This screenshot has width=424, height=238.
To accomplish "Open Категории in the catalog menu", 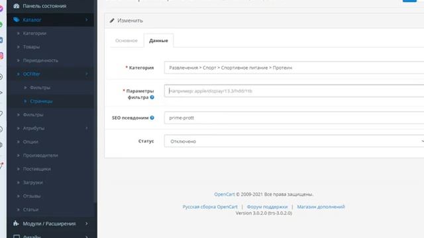I will [34, 33].
